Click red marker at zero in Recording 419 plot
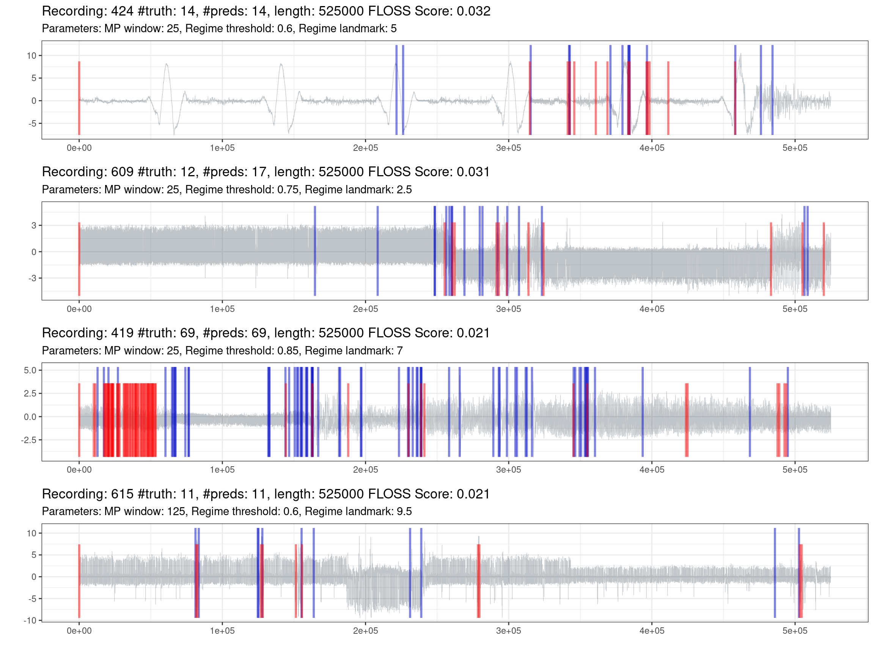 (79, 420)
